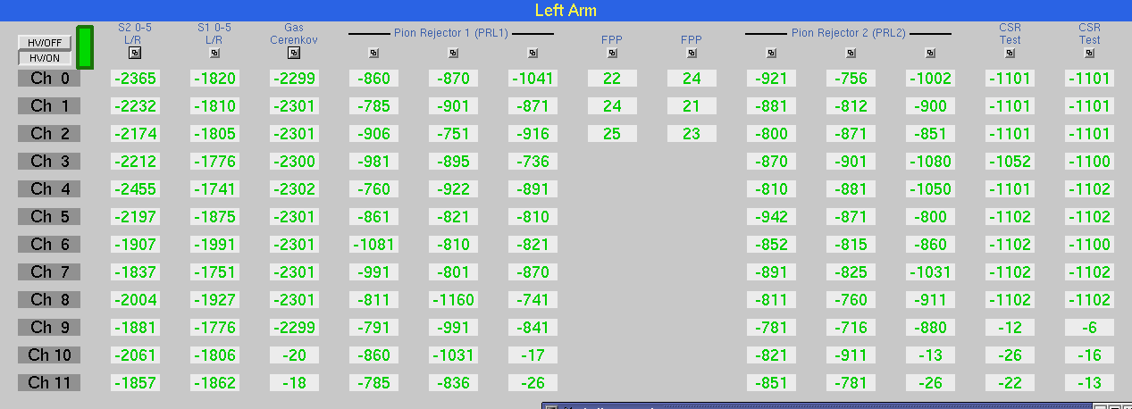
Task: Open FPP icon above column starting 22
Action: (612, 53)
